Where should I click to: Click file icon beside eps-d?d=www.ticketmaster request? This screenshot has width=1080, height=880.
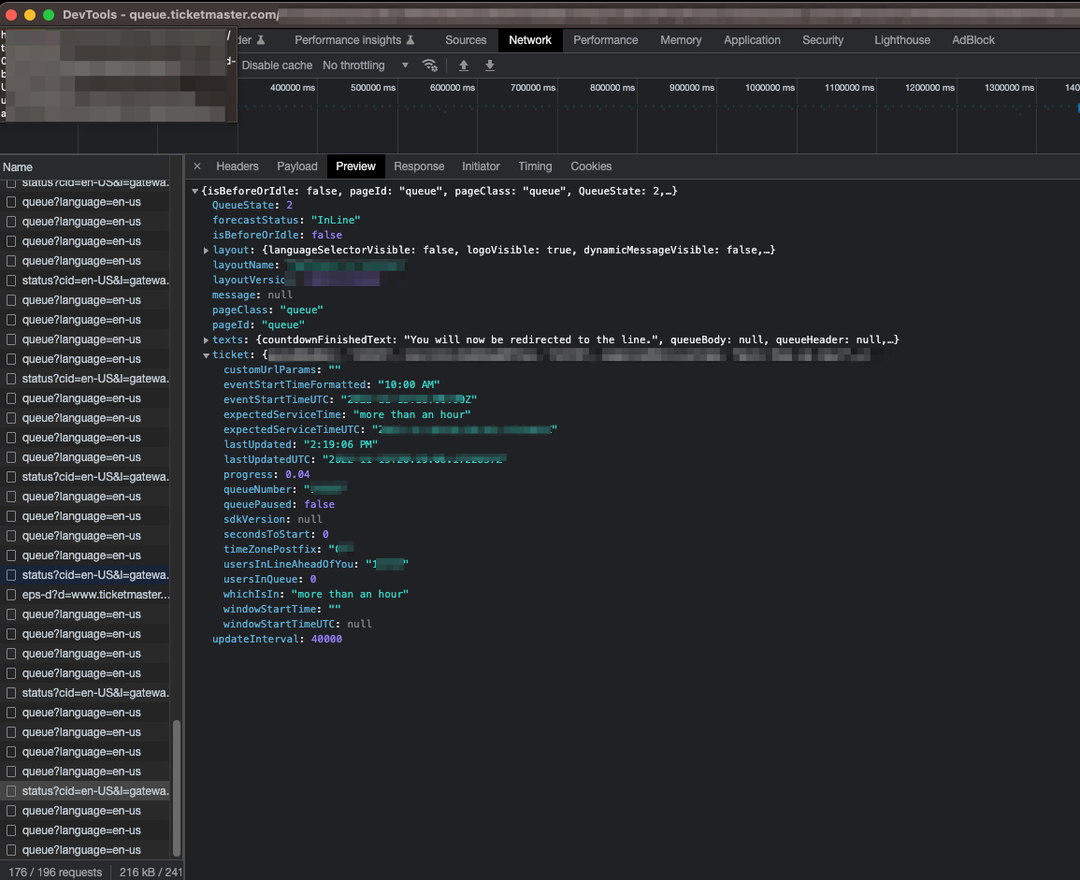point(11,595)
